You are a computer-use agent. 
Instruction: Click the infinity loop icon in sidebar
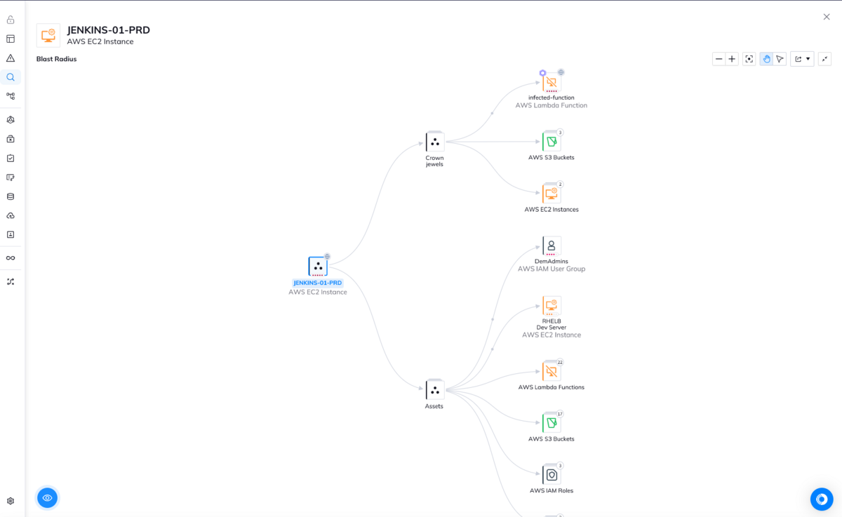11,258
